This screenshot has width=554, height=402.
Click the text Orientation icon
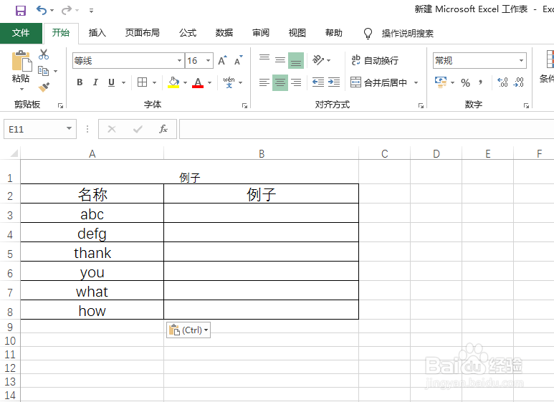(318, 60)
